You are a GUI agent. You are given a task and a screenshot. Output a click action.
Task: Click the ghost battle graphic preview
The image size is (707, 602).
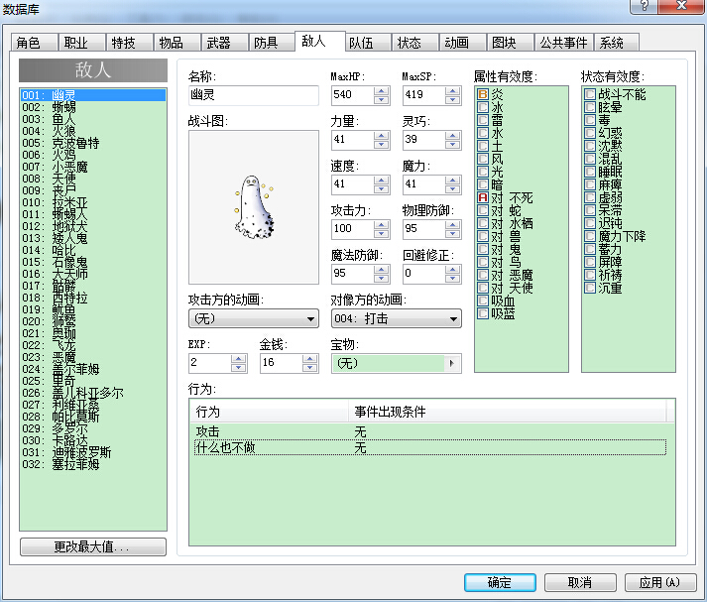pyautogui.click(x=254, y=207)
